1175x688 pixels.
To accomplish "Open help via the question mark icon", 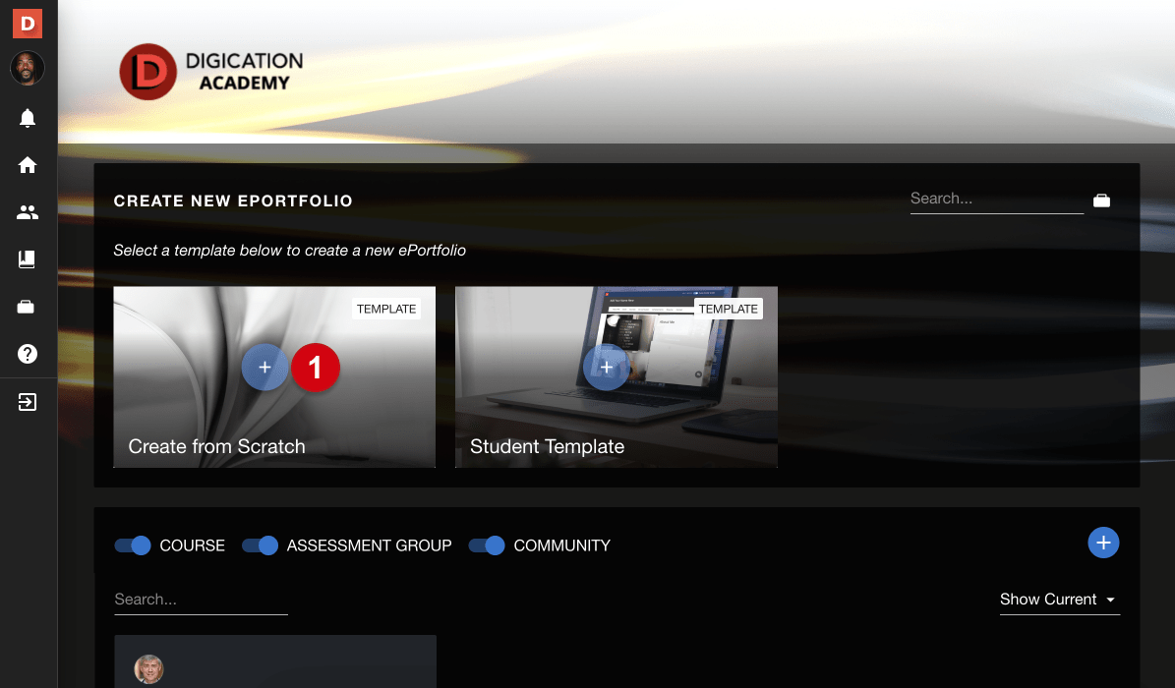I will pyautogui.click(x=27, y=353).
